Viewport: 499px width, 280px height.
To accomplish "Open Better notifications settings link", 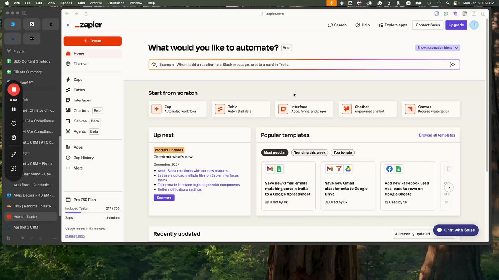I will pos(180,189).
